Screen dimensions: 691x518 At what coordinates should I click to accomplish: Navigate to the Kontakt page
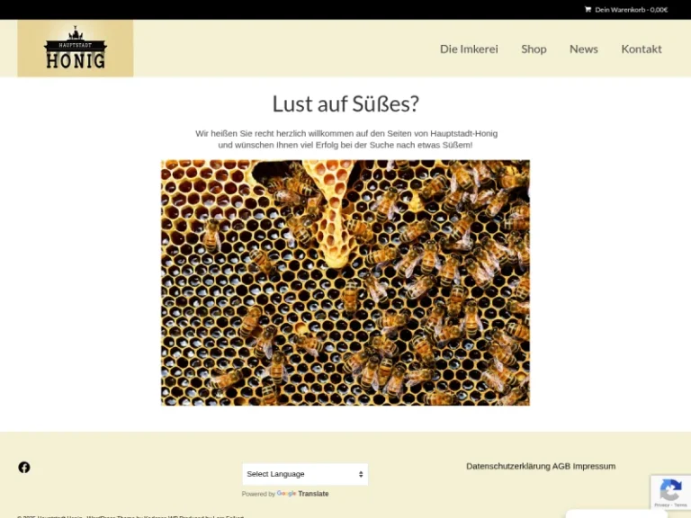(x=642, y=49)
